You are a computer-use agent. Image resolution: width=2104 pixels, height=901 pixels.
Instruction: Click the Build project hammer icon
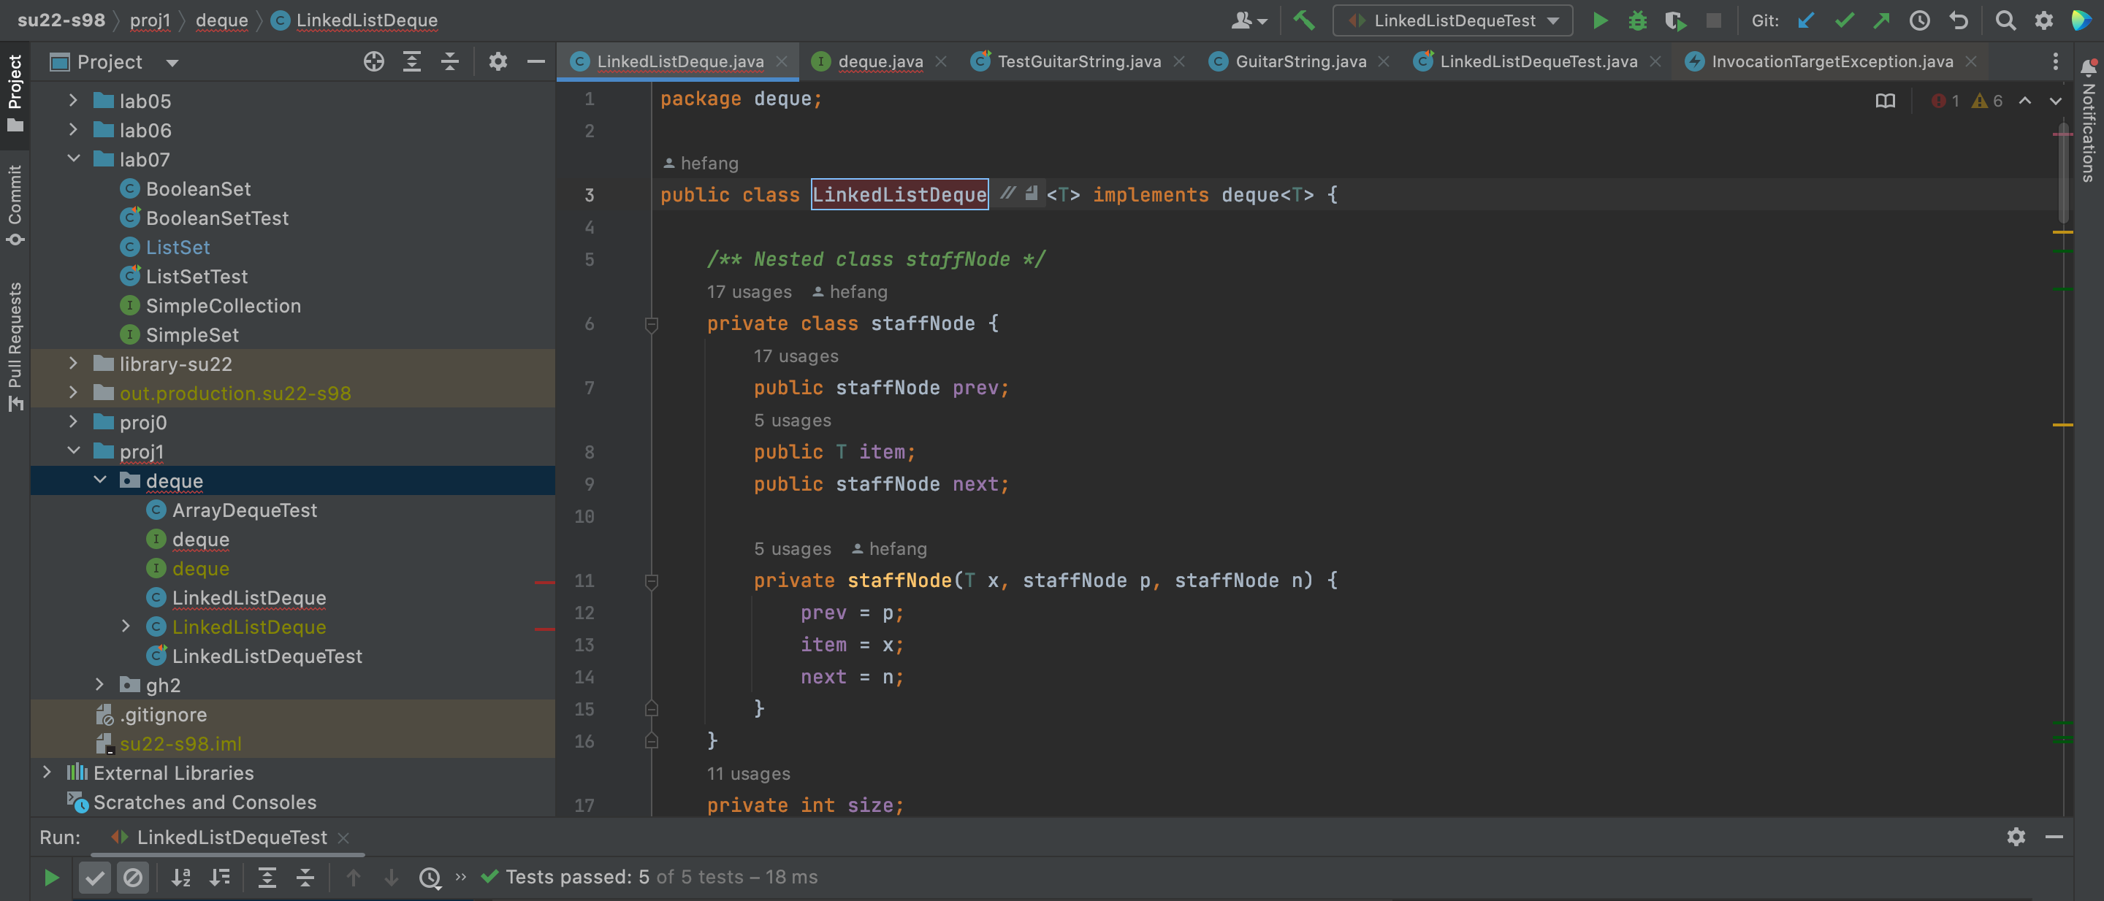1303,20
